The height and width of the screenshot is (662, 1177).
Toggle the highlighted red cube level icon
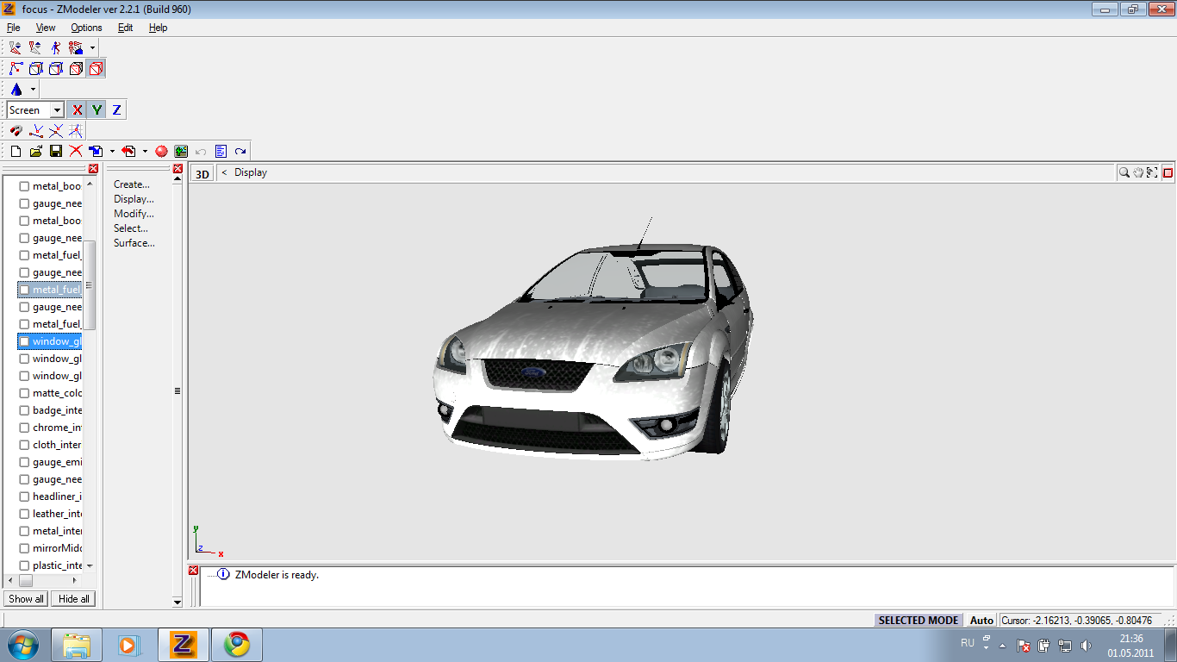(x=97, y=68)
